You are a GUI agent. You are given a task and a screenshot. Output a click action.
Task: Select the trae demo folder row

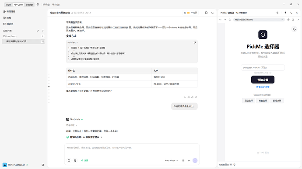point(23,36)
